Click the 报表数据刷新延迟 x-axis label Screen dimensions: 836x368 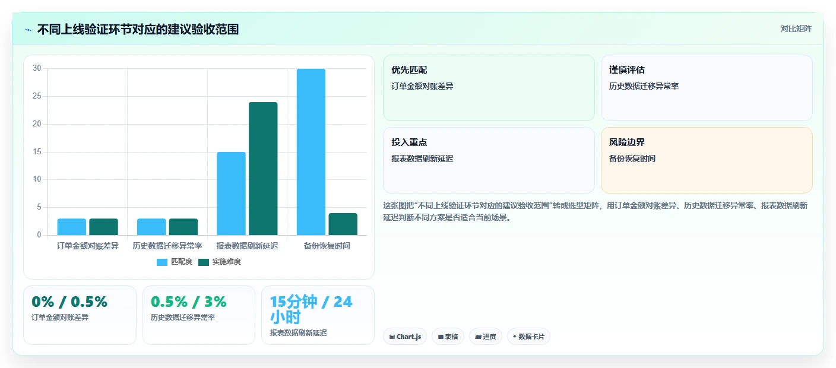tap(247, 246)
